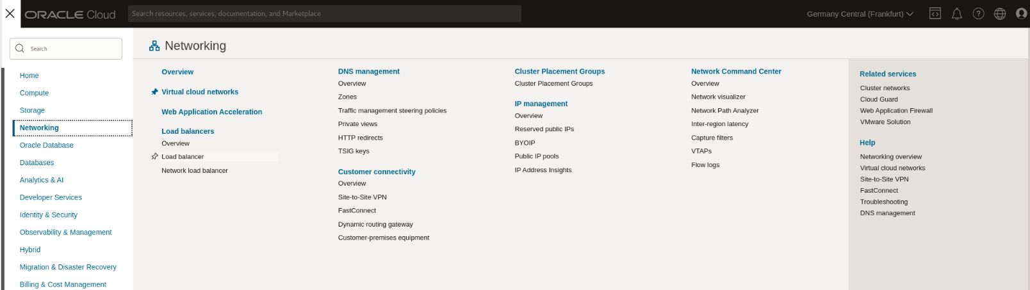
Task: Open Troubleshooting help link
Action: coord(884,202)
